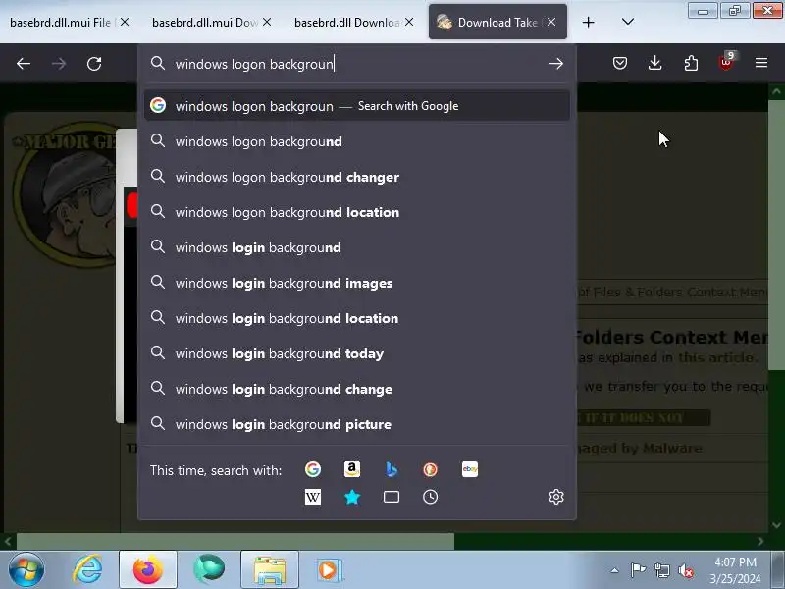Open the Save to Pocket button
The height and width of the screenshot is (589, 785).
tap(620, 63)
